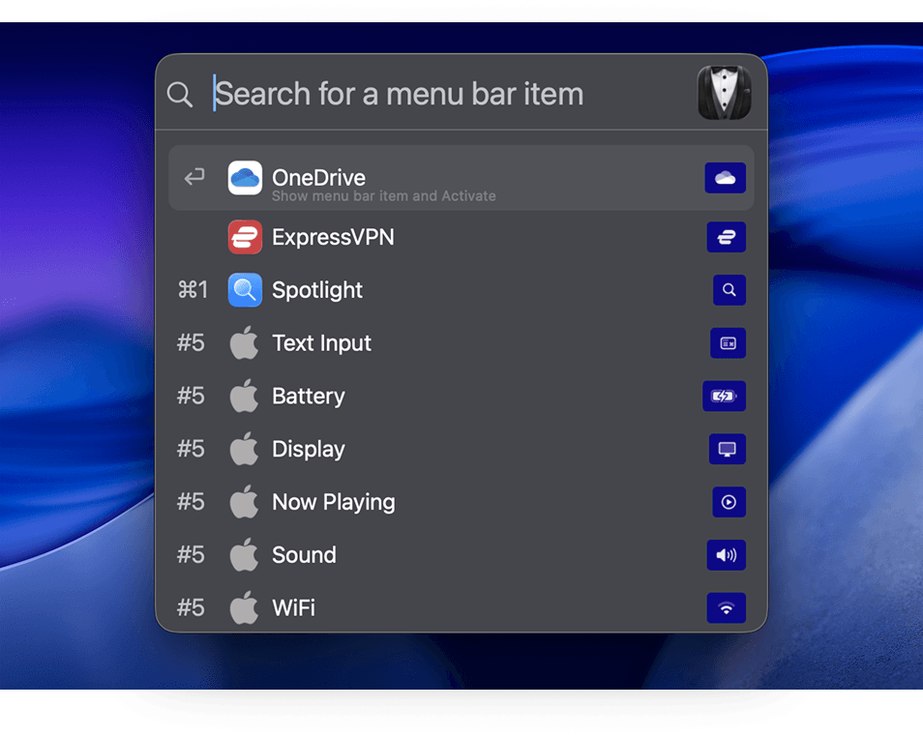Click the Bartender tuxedo icon
Screen dimensions: 923x737
tap(725, 93)
